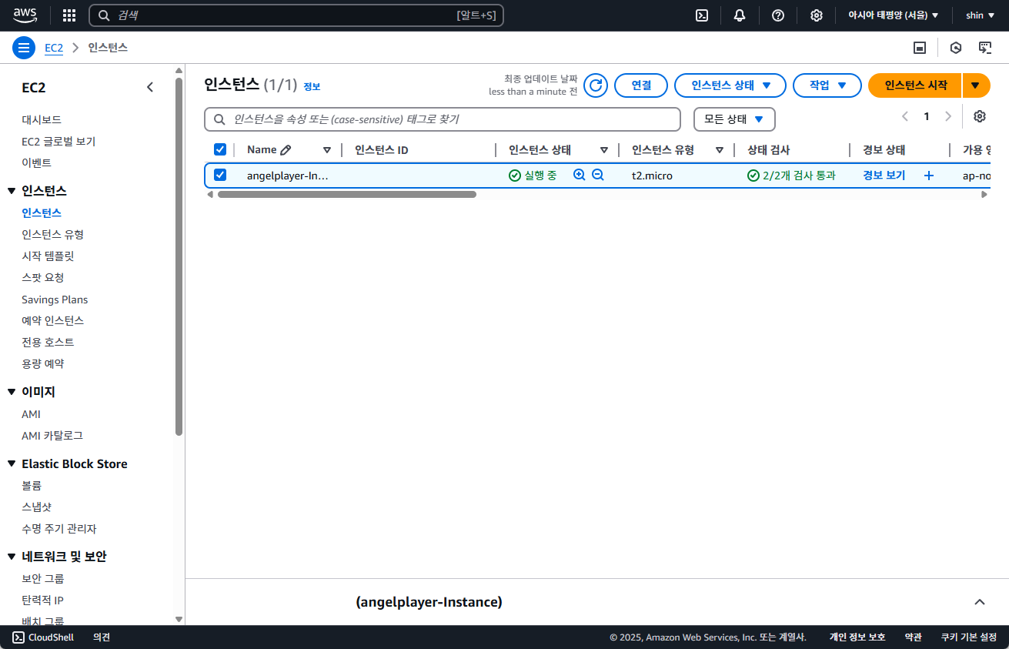Click the t2.micro instance type cell
Viewport: 1009px width, 649px height.
[x=652, y=176]
